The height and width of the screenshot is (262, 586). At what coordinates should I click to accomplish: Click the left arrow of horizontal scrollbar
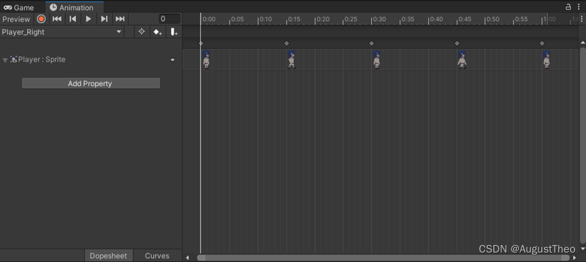click(188, 258)
